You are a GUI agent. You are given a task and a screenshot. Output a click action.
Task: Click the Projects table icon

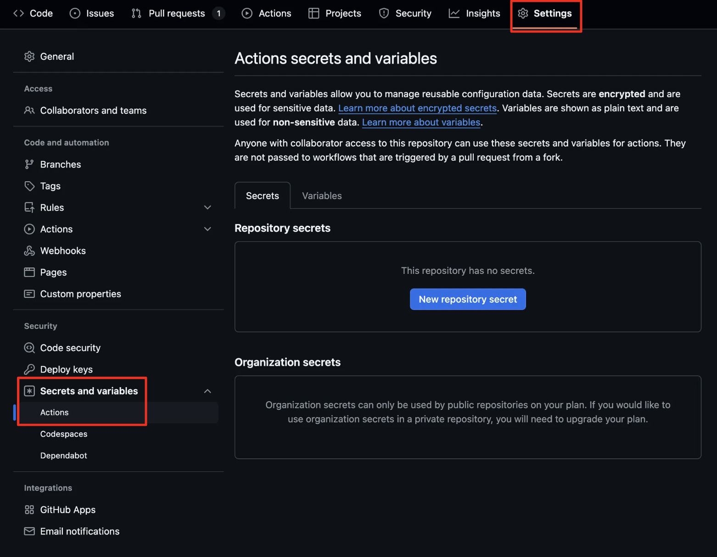pos(314,13)
